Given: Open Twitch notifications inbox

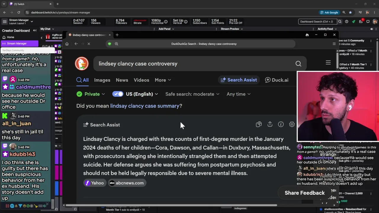Looking at the screenshot, I should click(361, 22).
